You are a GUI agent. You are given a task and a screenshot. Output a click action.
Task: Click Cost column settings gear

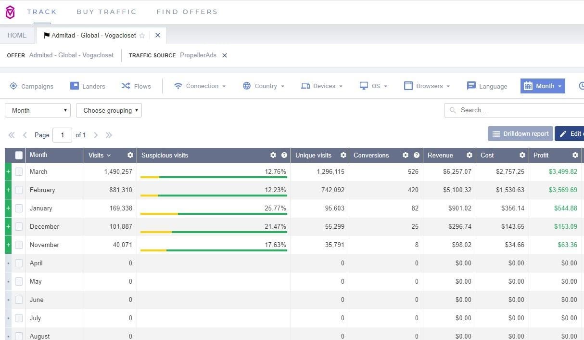click(x=522, y=155)
